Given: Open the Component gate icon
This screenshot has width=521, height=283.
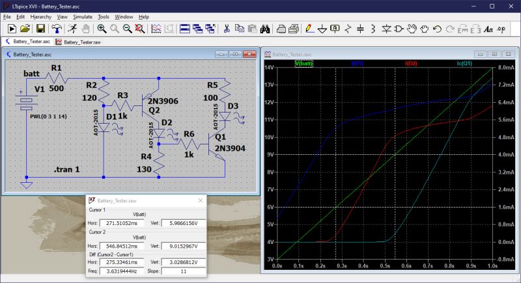Looking at the screenshot, I should pos(399,29).
